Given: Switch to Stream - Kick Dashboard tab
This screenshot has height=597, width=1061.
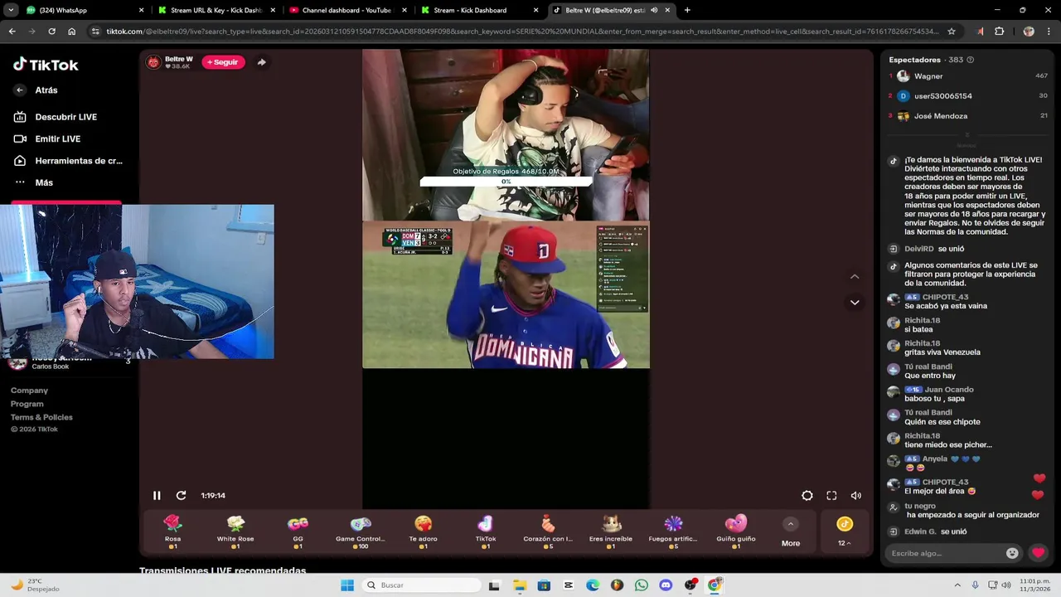Looking at the screenshot, I should pos(478,10).
